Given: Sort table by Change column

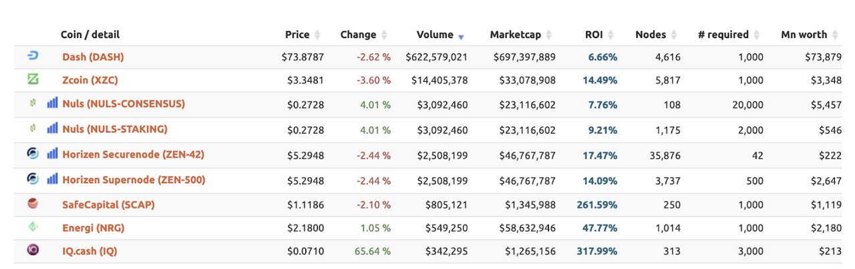Looking at the screenshot, I should coord(363,35).
